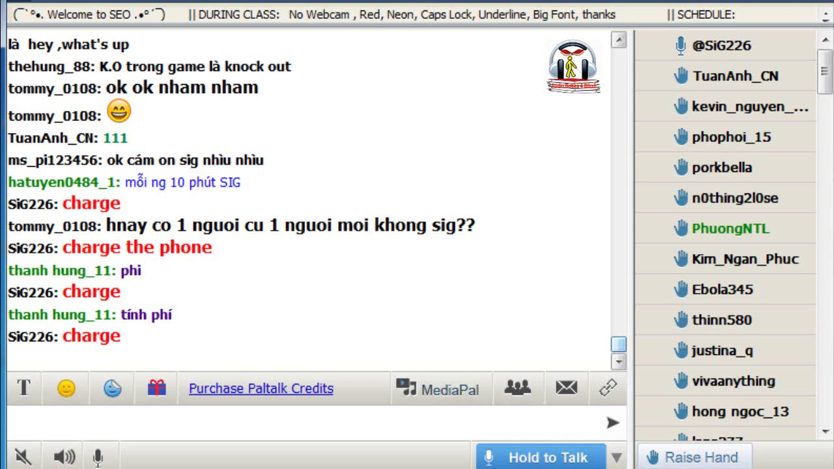Image resolution: width=834 pixels, height=469 pixels.
Task: Click the message 'tính phí' by thanh hung_11
Action: click(146, 315)
